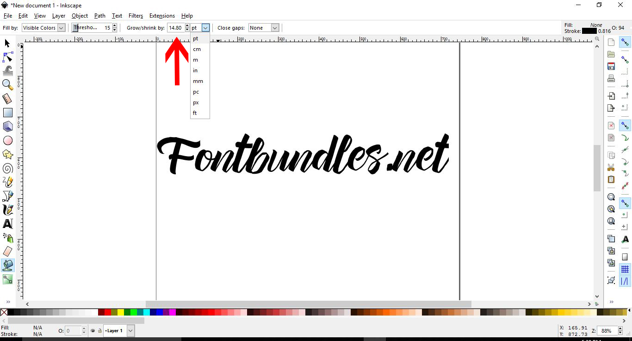The height and width of the screenshot is (341, 632).
Task: Paste from clipboard icon
Action: [611, 179]
